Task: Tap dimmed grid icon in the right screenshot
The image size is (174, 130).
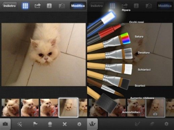Action: pyautogui.click(x=113, y=6)
